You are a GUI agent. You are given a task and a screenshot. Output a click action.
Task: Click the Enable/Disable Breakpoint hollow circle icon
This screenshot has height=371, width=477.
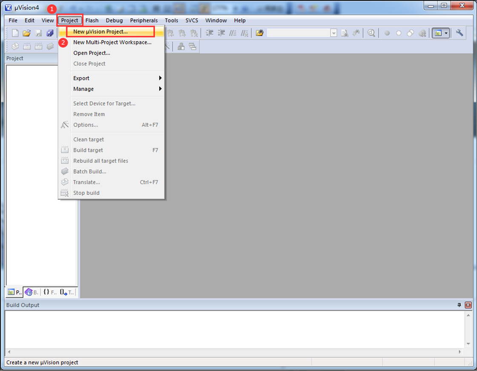(399, 33)
